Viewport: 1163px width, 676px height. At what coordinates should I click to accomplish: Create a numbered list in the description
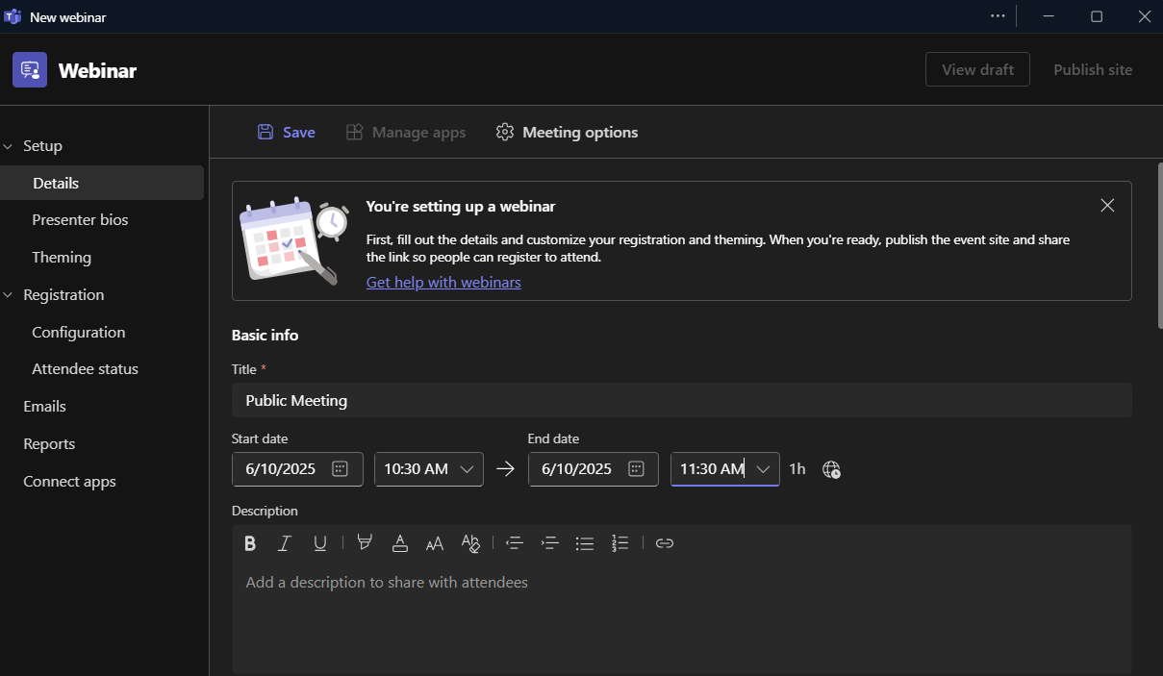619,543
